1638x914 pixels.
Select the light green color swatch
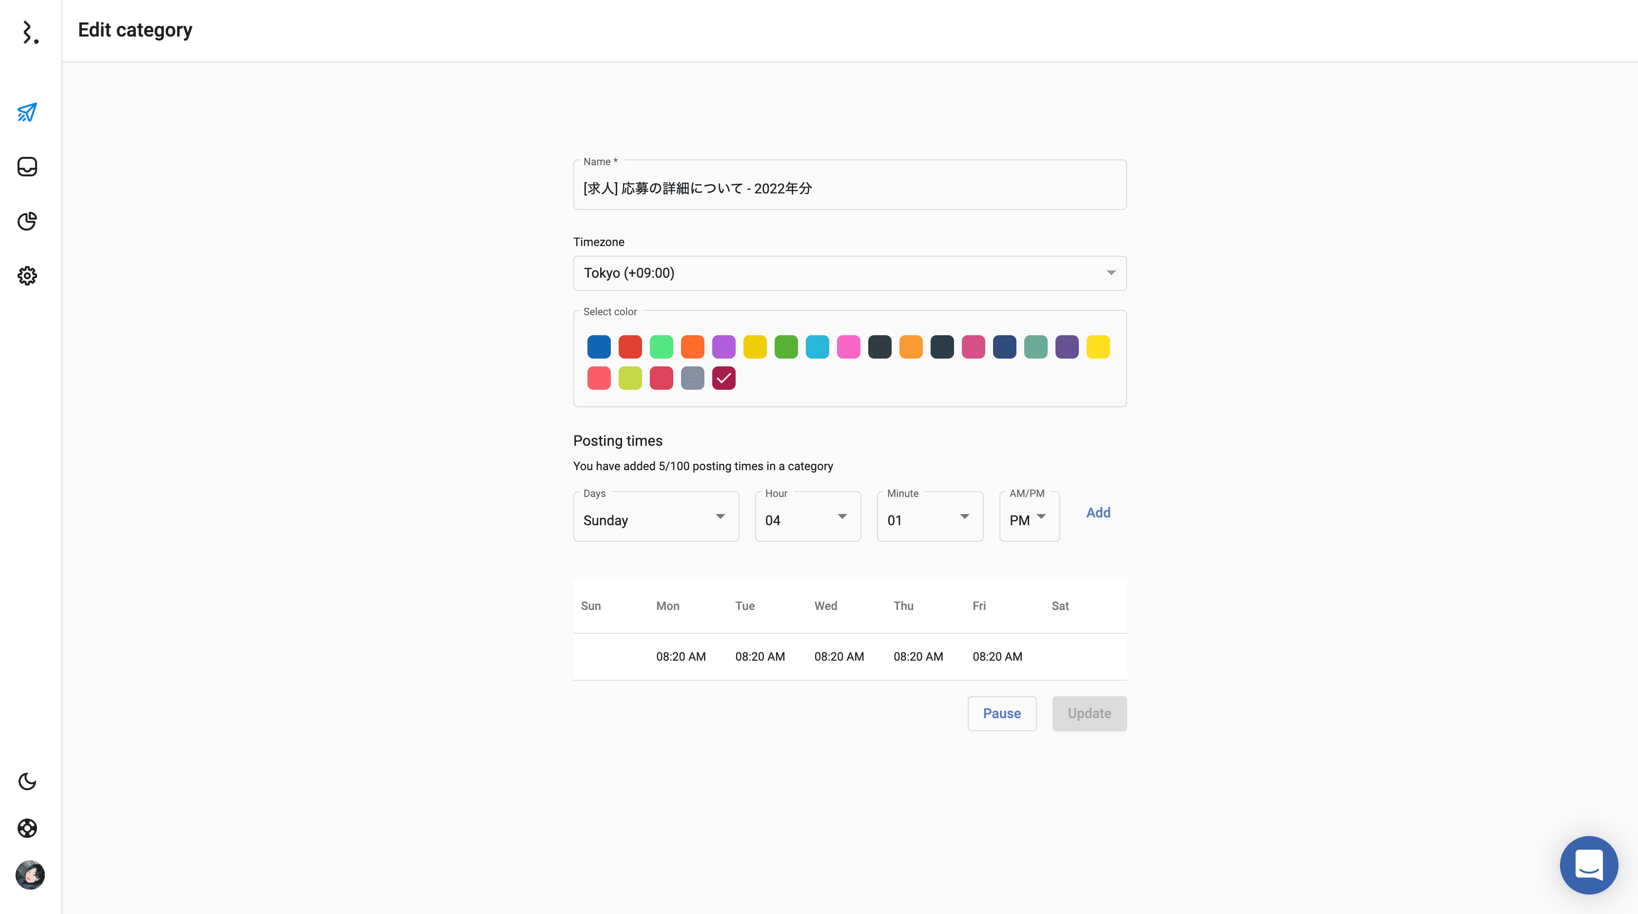[x=662, y=347]
